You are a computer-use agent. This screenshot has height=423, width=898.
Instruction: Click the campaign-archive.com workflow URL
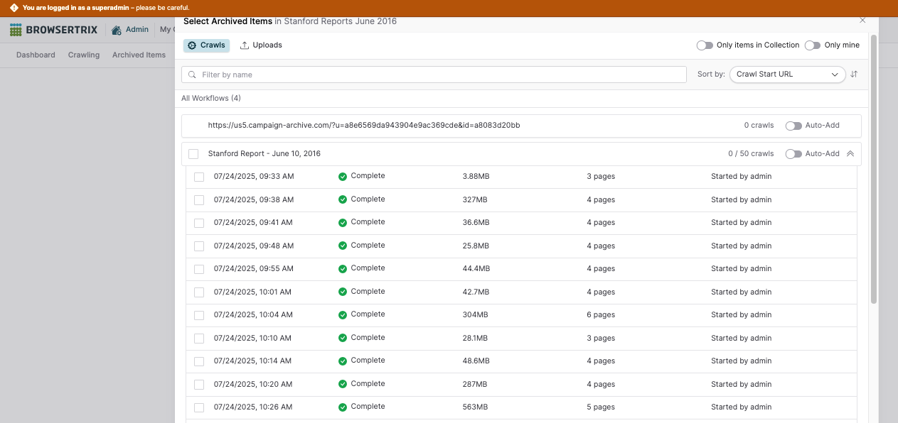(x=364, y=126)
